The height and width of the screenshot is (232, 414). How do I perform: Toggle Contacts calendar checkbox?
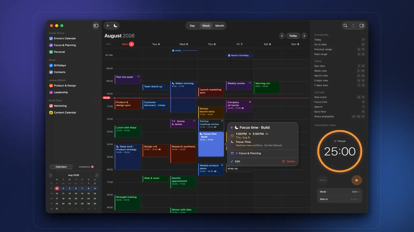(51, 72)
